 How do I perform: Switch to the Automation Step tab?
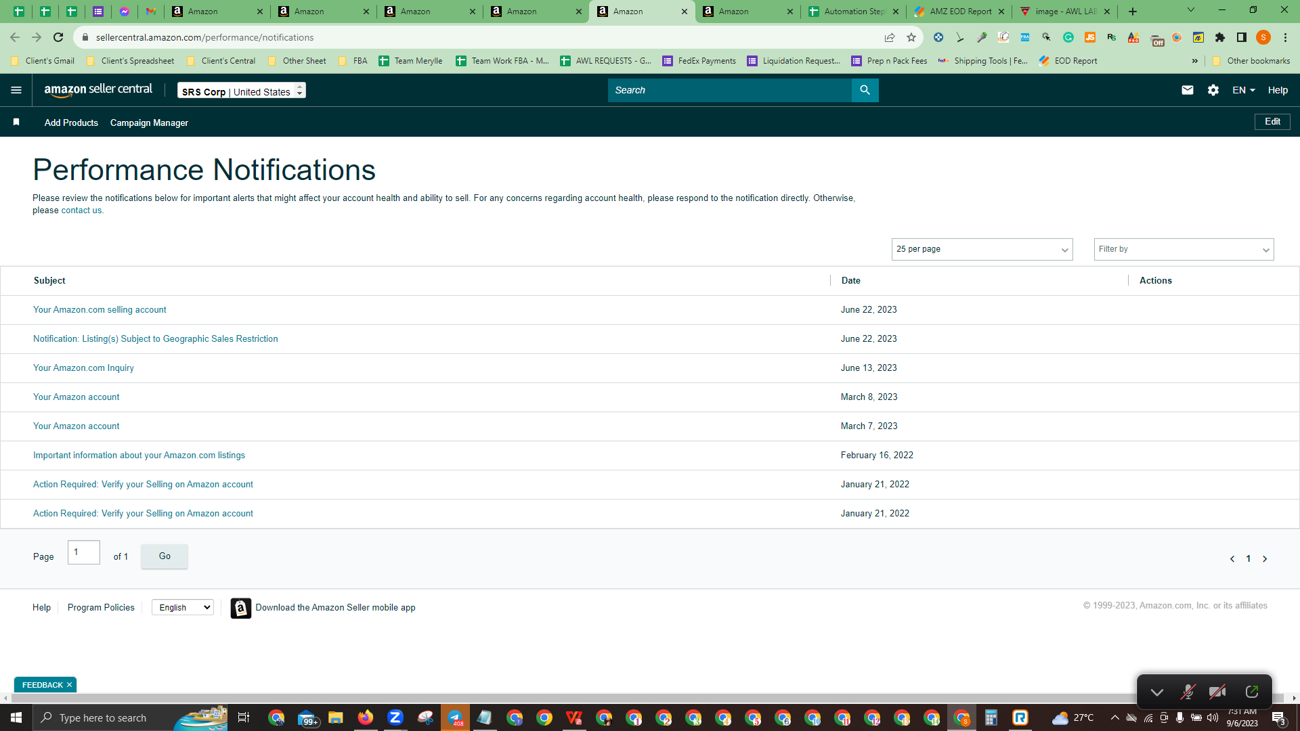pos(853,12)
